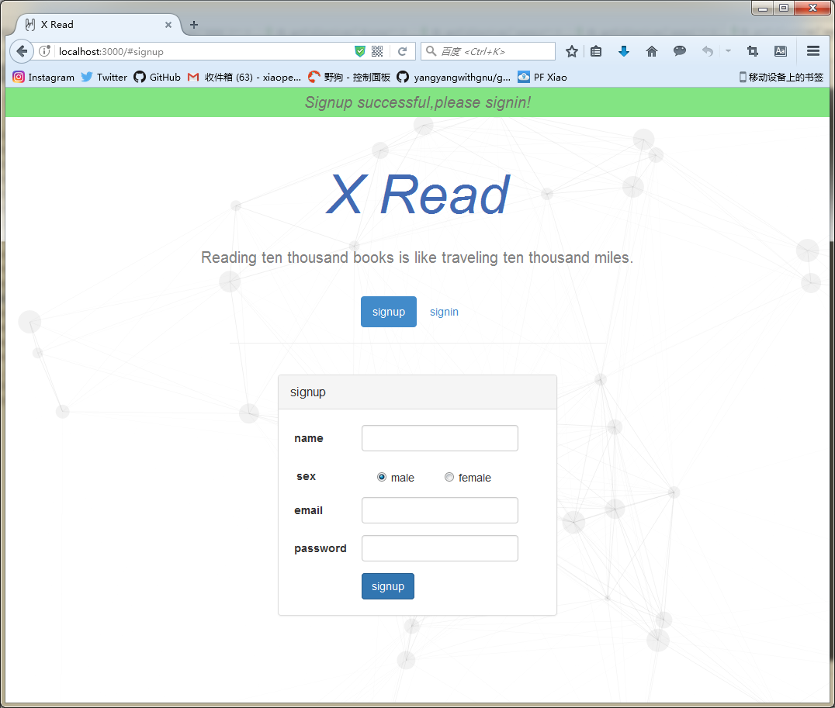Click the address bar URL field
Image resolution: width=835 pixels, height=708 pixels.
(x=203, y=51)
